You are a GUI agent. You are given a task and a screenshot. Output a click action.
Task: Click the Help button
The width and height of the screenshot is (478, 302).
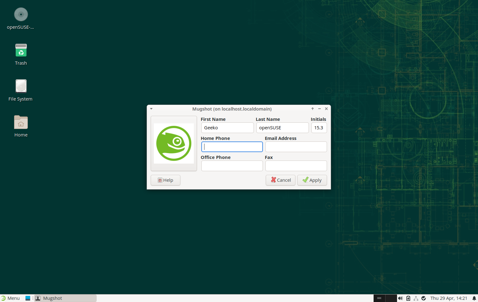coord(165,180)
